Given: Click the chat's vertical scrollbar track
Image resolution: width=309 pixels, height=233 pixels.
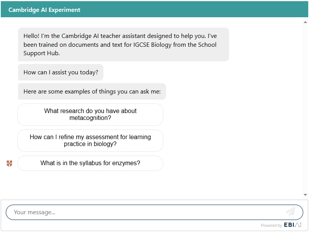Looking at the screenshot, I should click(305, 107).
